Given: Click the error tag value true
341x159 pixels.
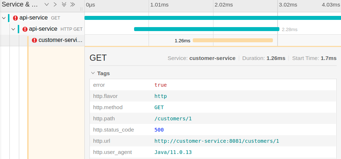Looking at the screenshot, I should [161, 85].
